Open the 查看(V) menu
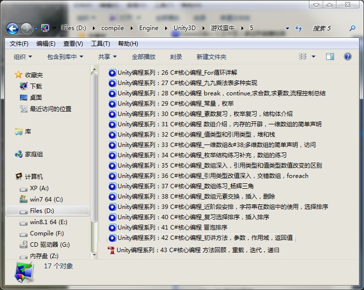 [73, 44]
